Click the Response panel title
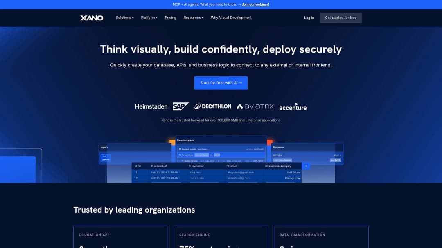Viewport: 442px width, 248px height. point(279,147)
